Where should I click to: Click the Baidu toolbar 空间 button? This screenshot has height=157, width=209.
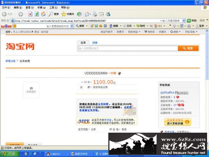(x=128, y=26)
